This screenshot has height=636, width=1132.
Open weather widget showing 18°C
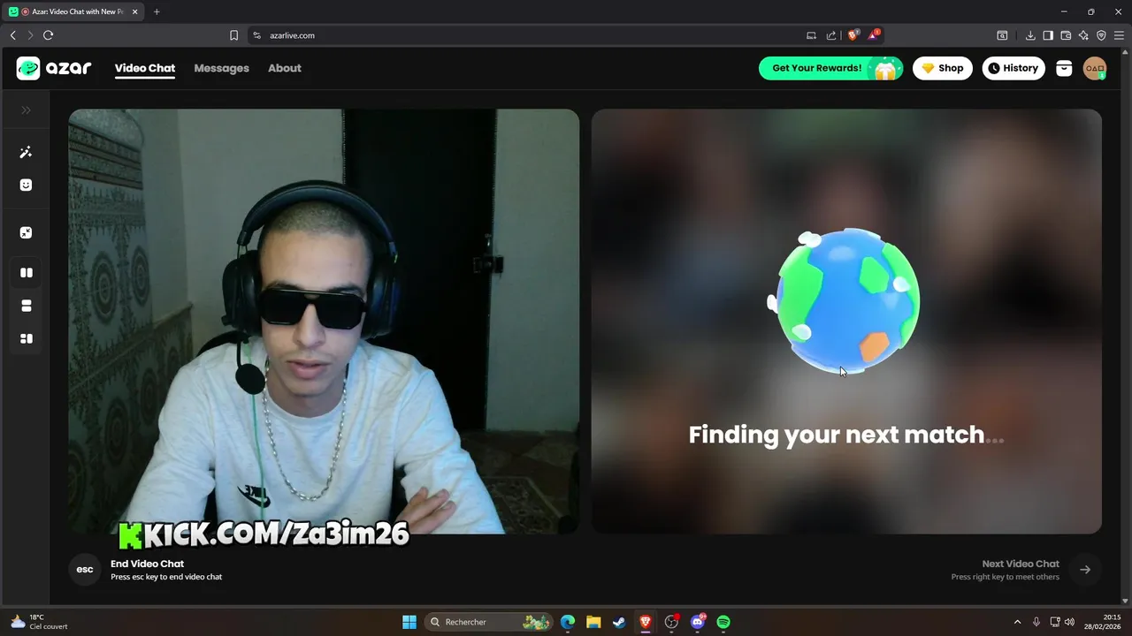[40, 622]
